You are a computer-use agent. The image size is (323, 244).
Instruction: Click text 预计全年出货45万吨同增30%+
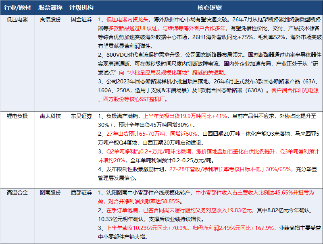pos(156,125)
